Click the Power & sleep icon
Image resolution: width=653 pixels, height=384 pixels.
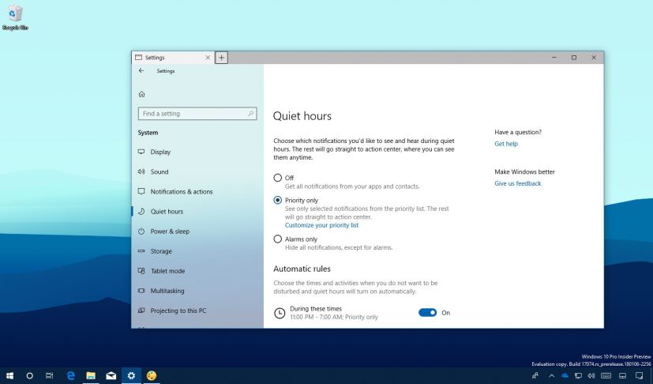click(x=141, y=231)
